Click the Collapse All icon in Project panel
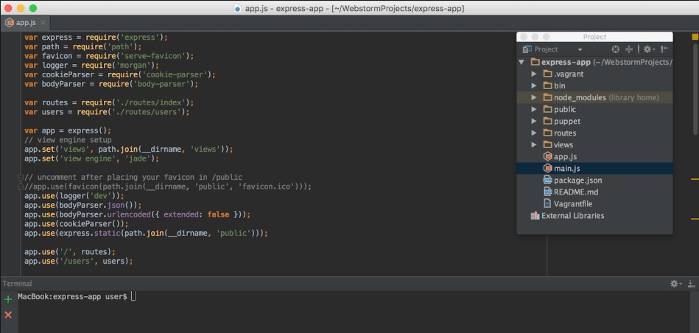Screen dimensions: 699x333 pyautogui.click(x=629, y=49)
